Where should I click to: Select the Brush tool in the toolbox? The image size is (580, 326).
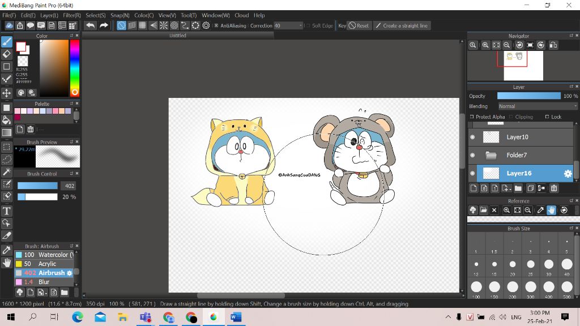tap(7, 41)
